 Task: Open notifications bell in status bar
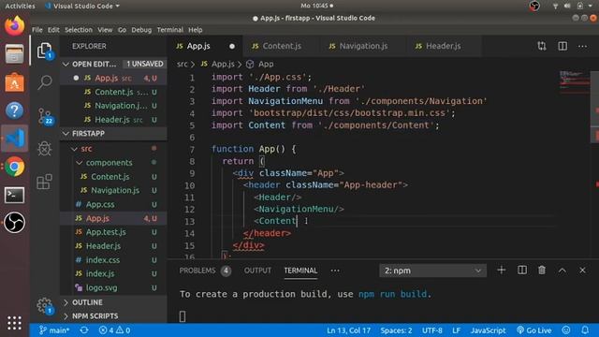[585, 330]
